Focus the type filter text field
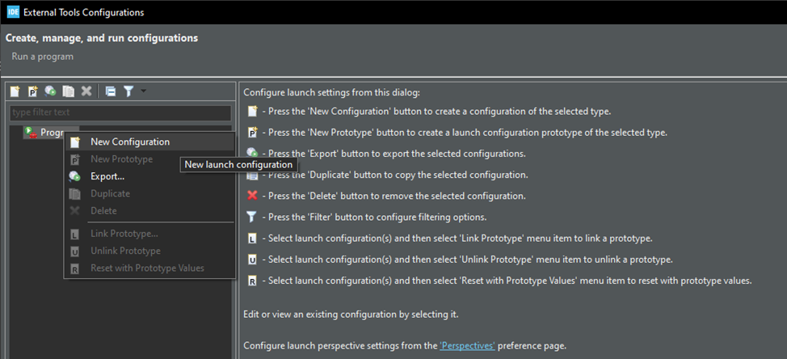 coord(120,112)
